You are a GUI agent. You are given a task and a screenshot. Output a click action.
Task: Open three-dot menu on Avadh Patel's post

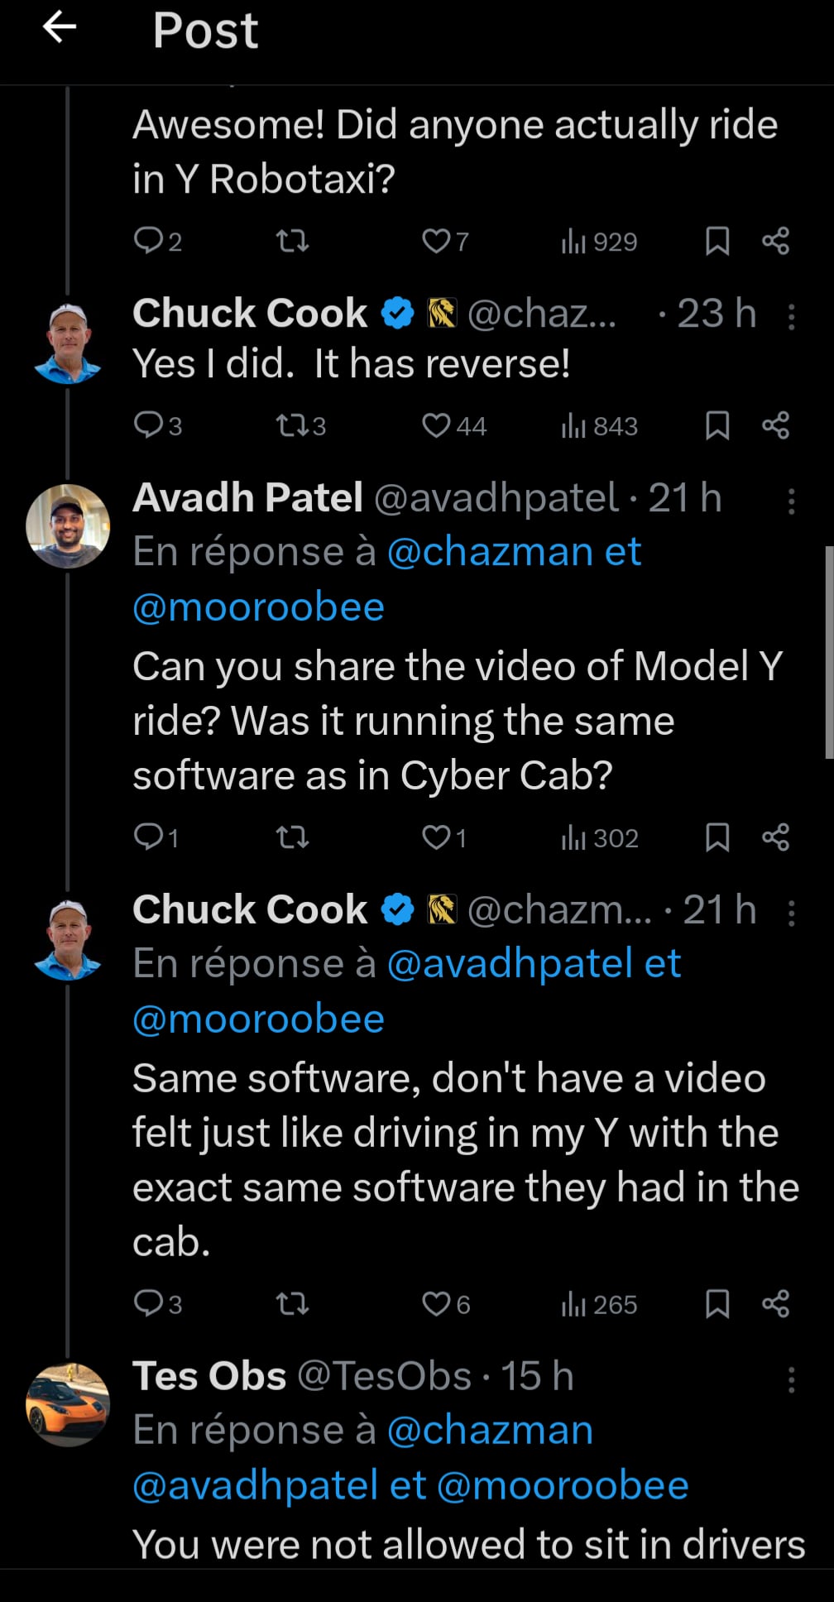point(791,501)
